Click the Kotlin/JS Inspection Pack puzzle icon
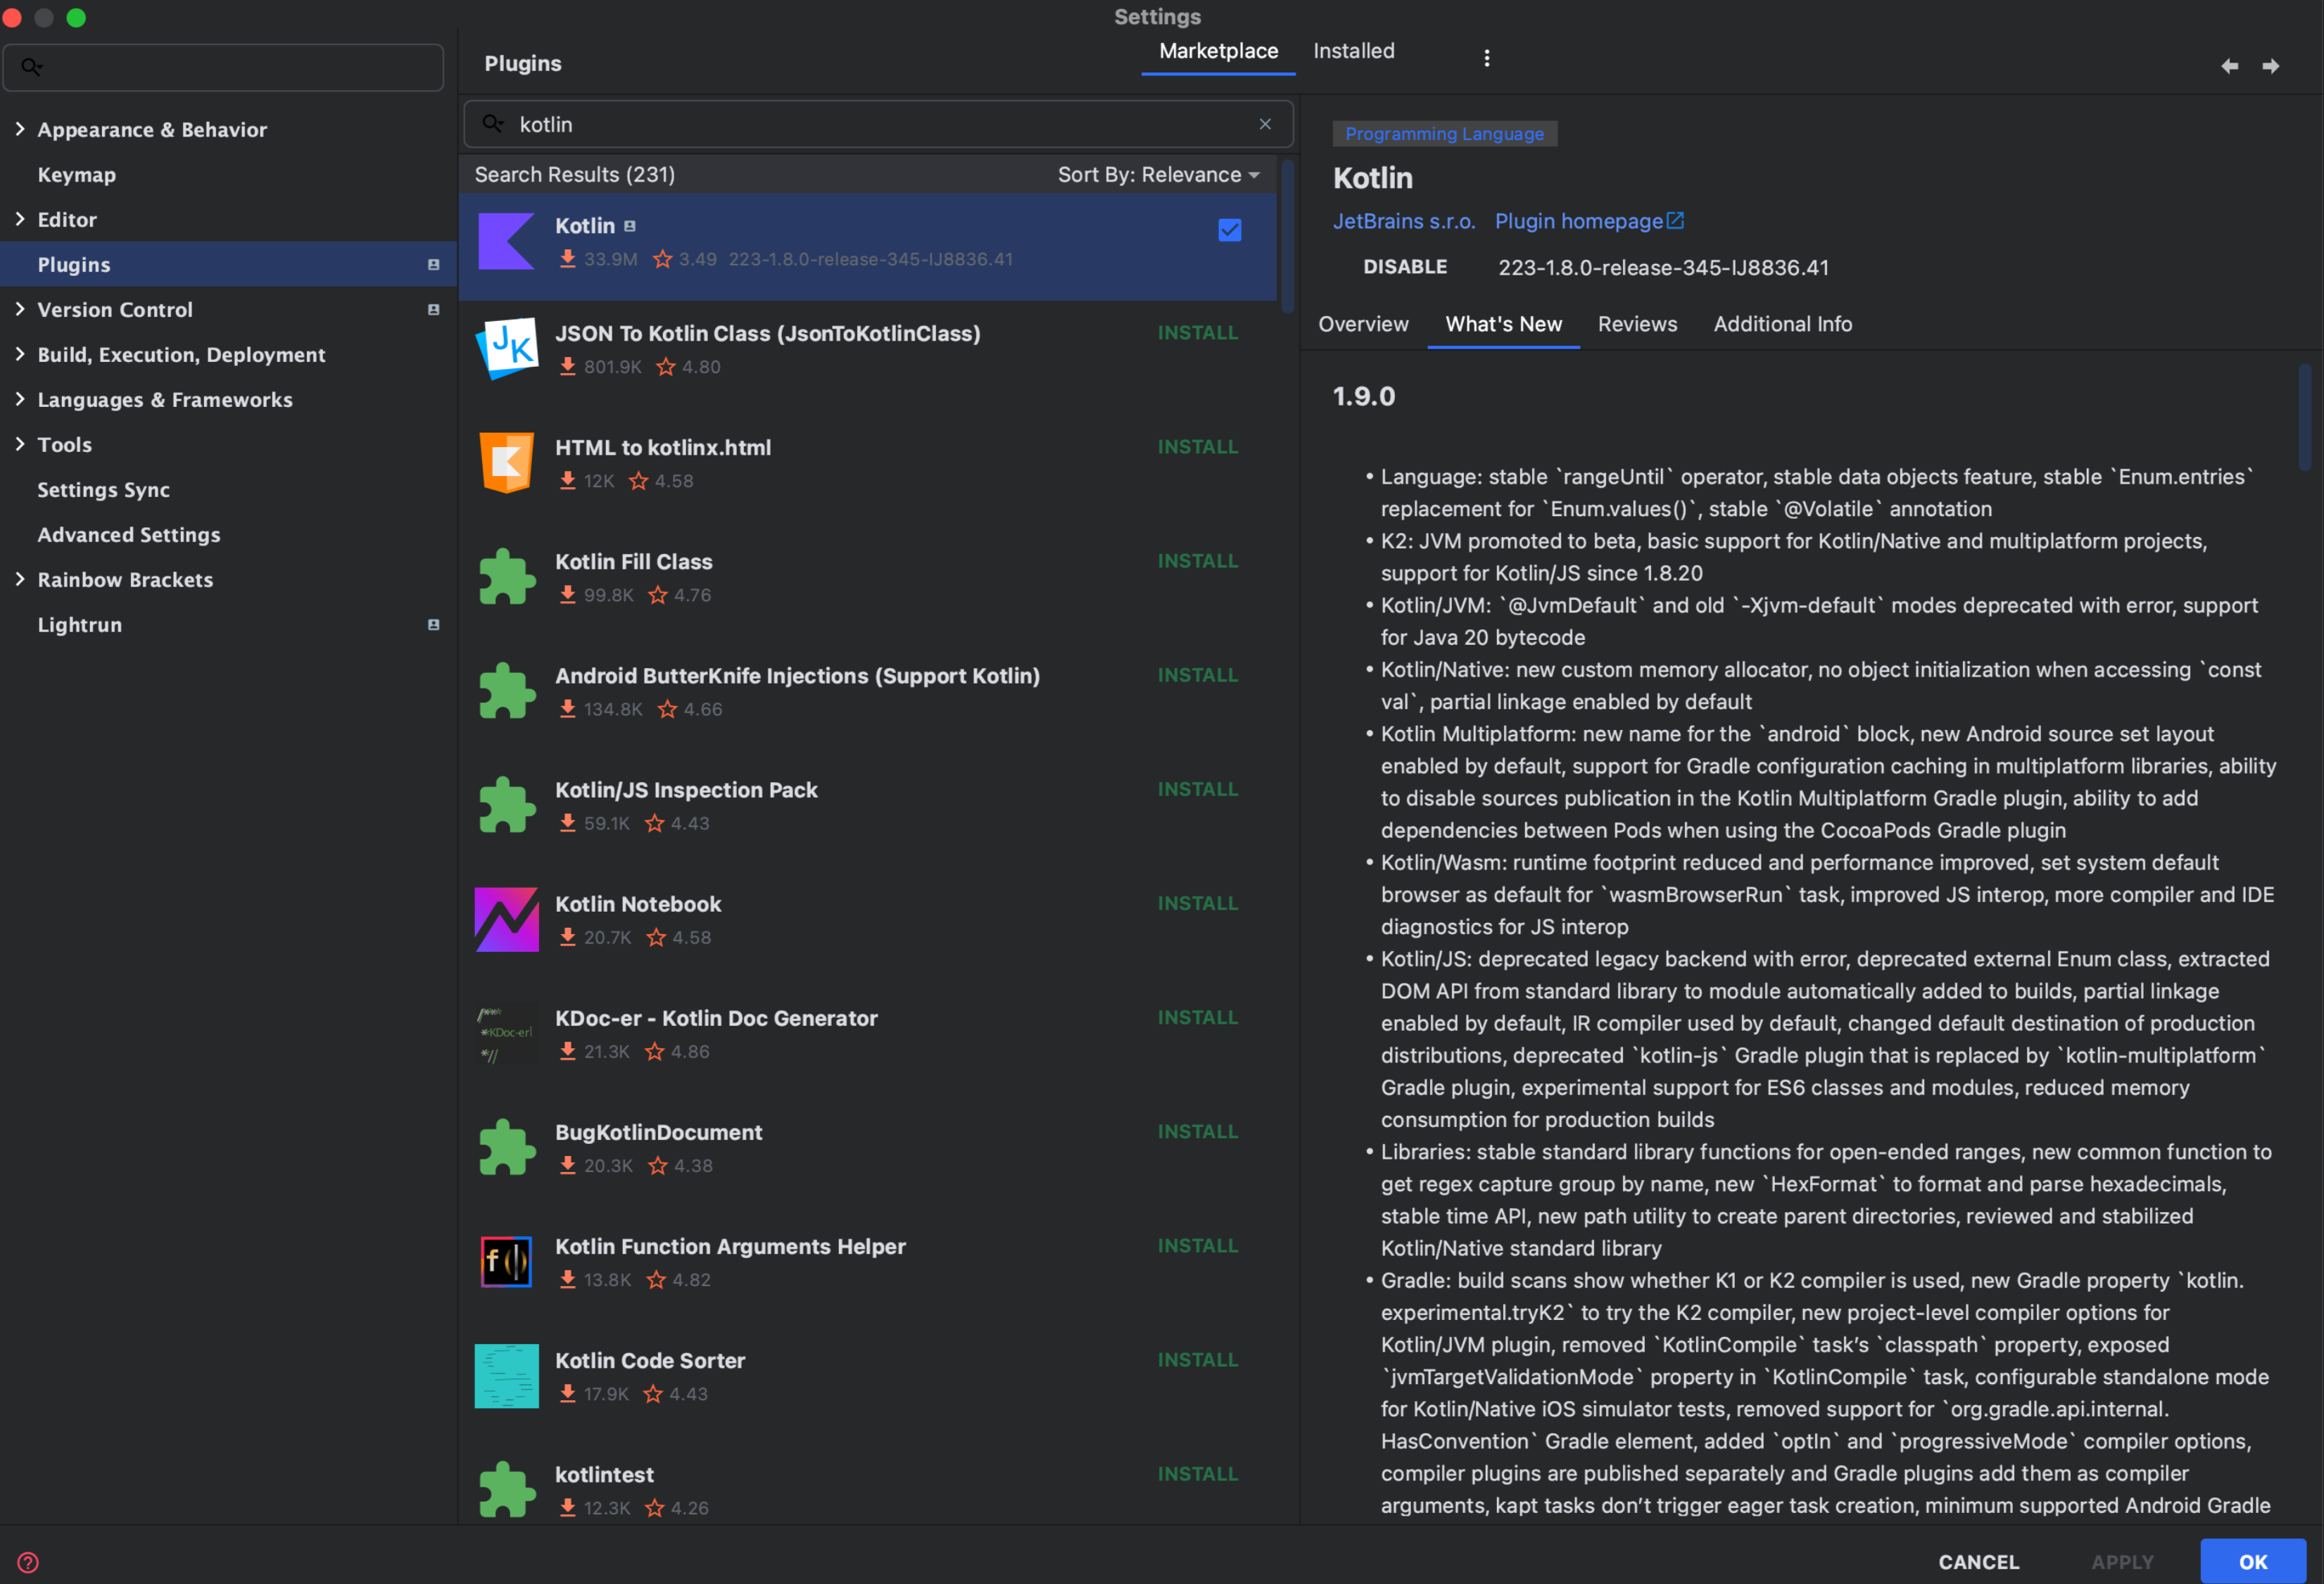Image resolution: width=2324 pixels, height=1584 pixels. 506,804
